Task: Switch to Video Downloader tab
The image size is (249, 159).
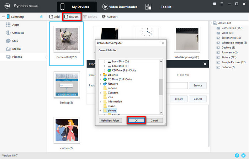Action: pos(120,7)
